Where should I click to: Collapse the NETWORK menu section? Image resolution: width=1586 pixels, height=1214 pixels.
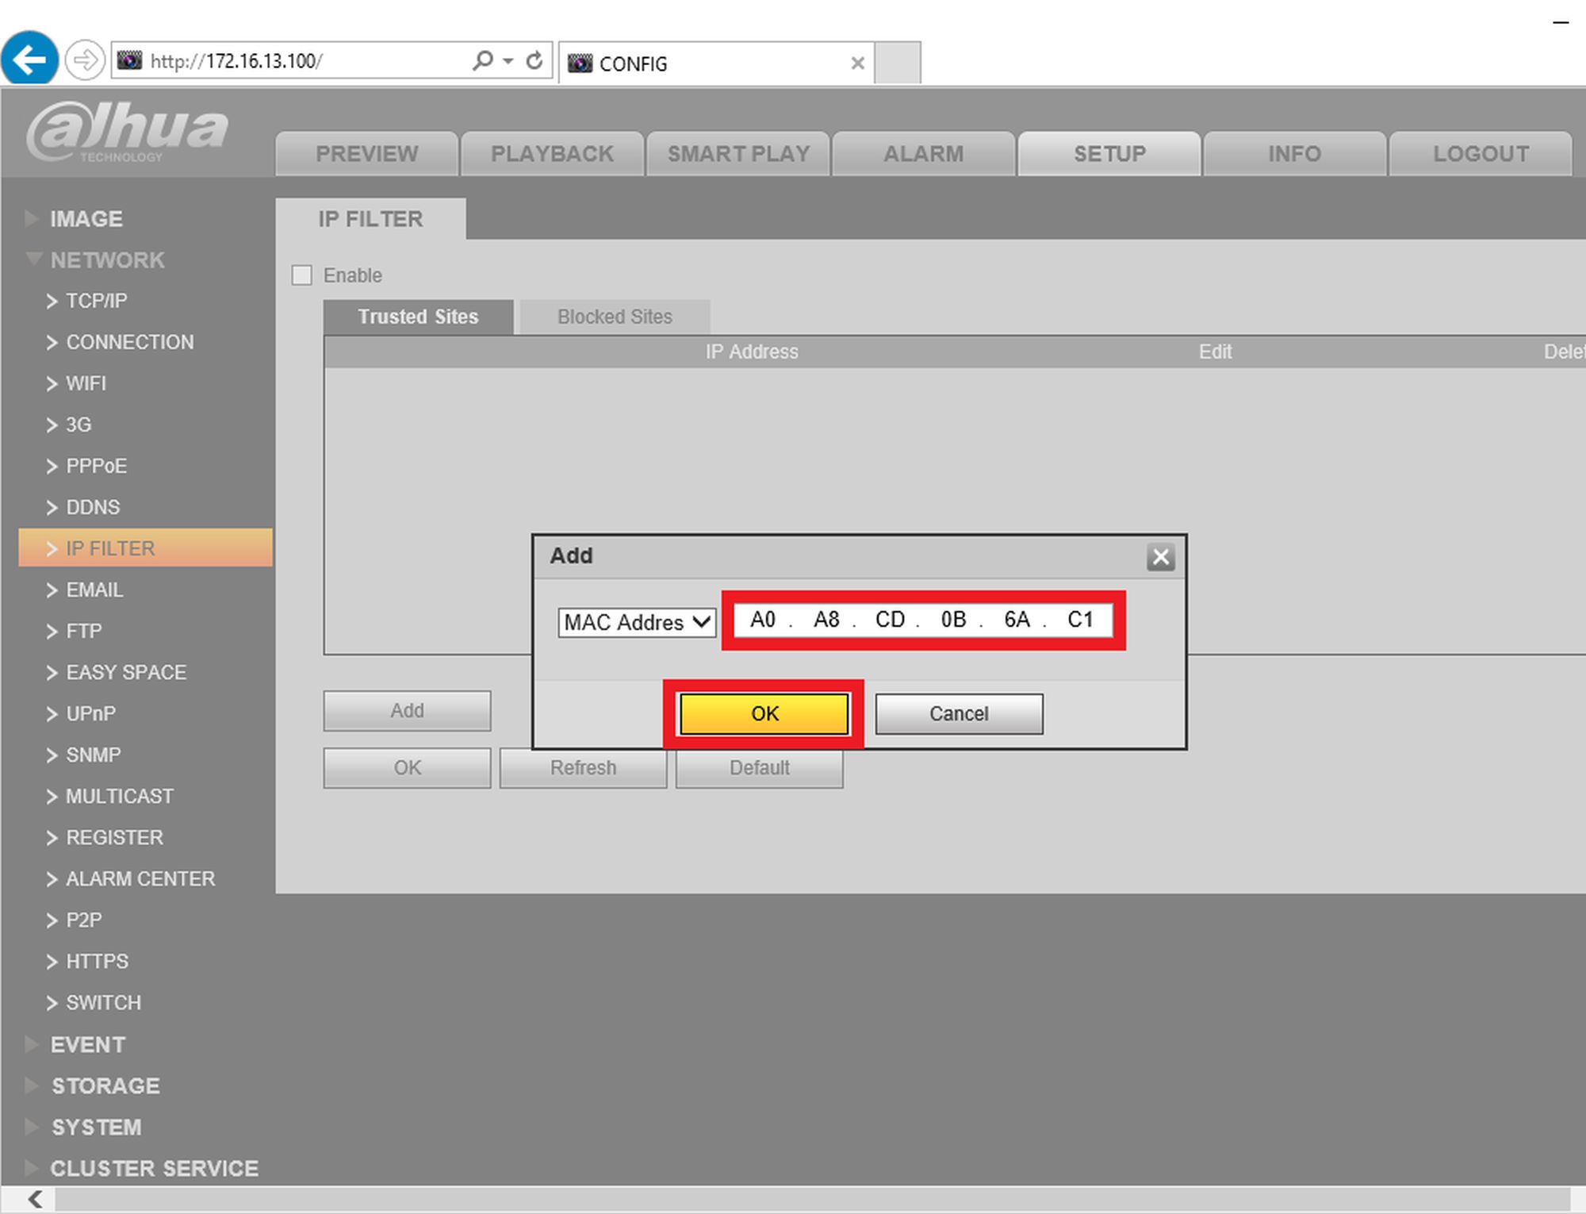coord(106,260)
